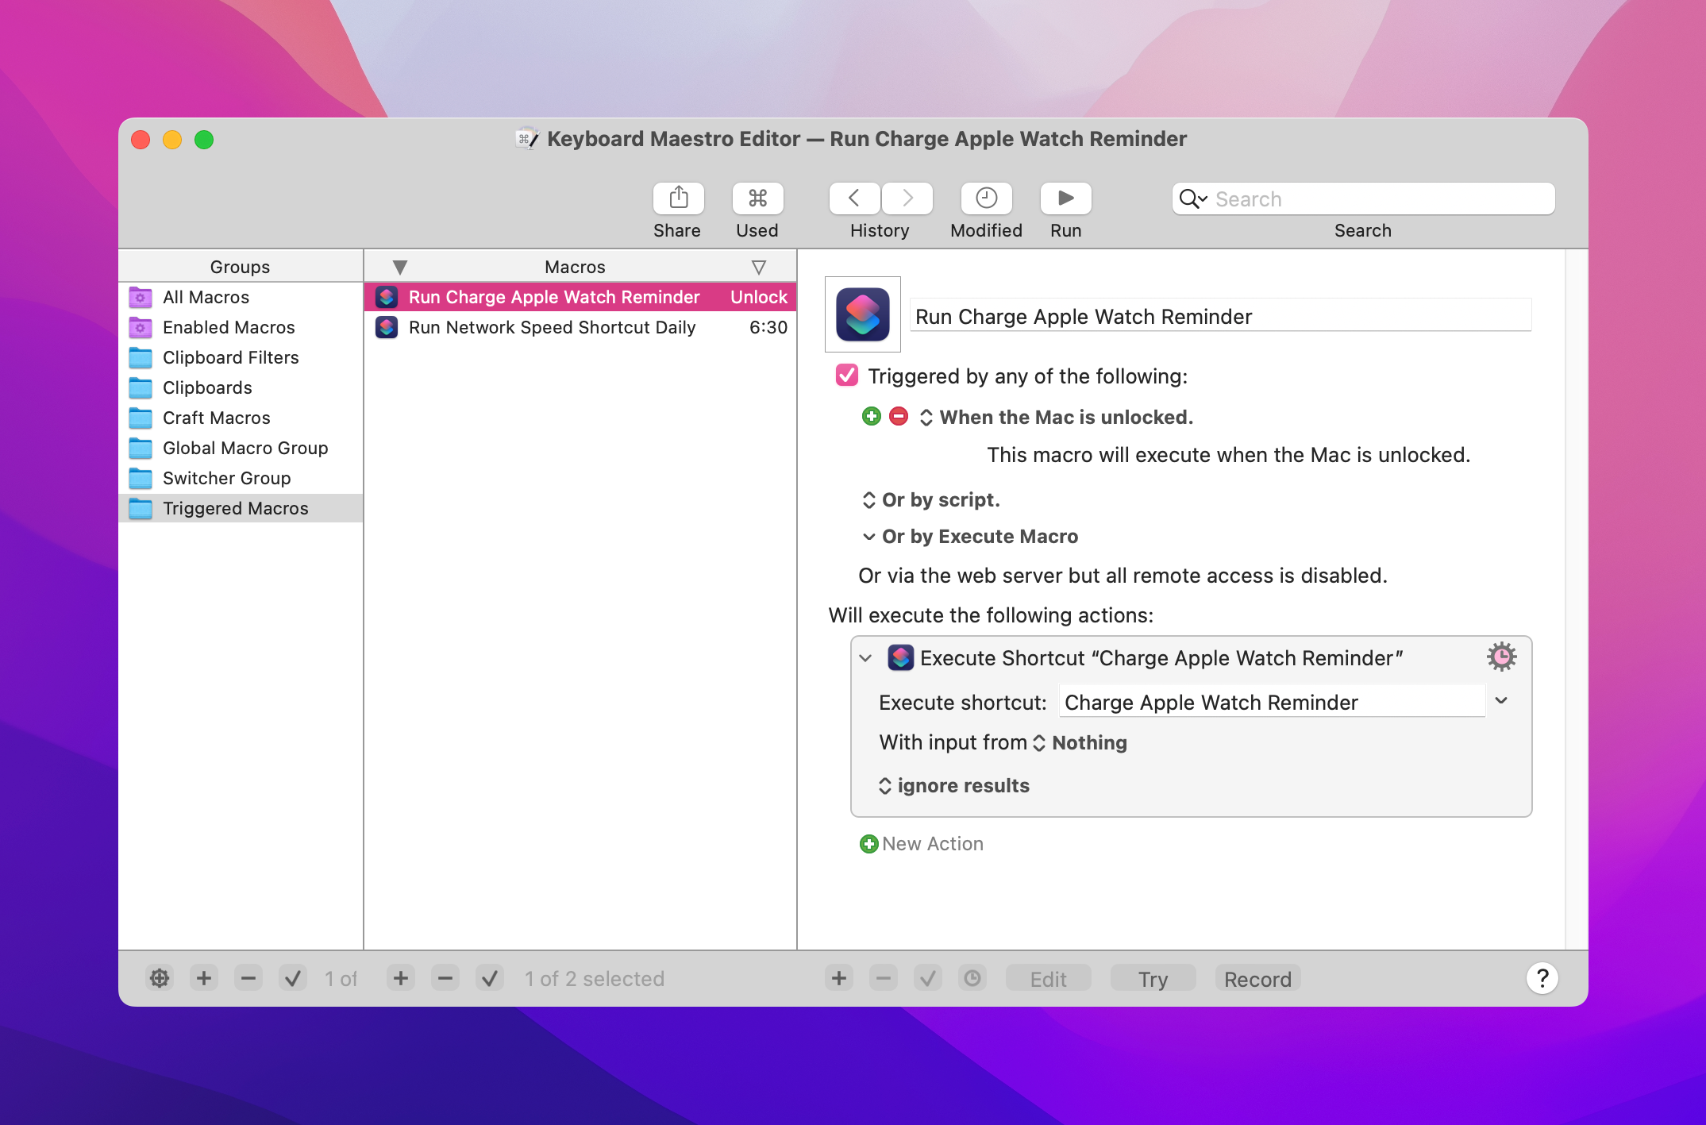The height and width of the screenshot is (1125, 1706).
Task: Select the Enabled Macros smart group
Action: 241,327
